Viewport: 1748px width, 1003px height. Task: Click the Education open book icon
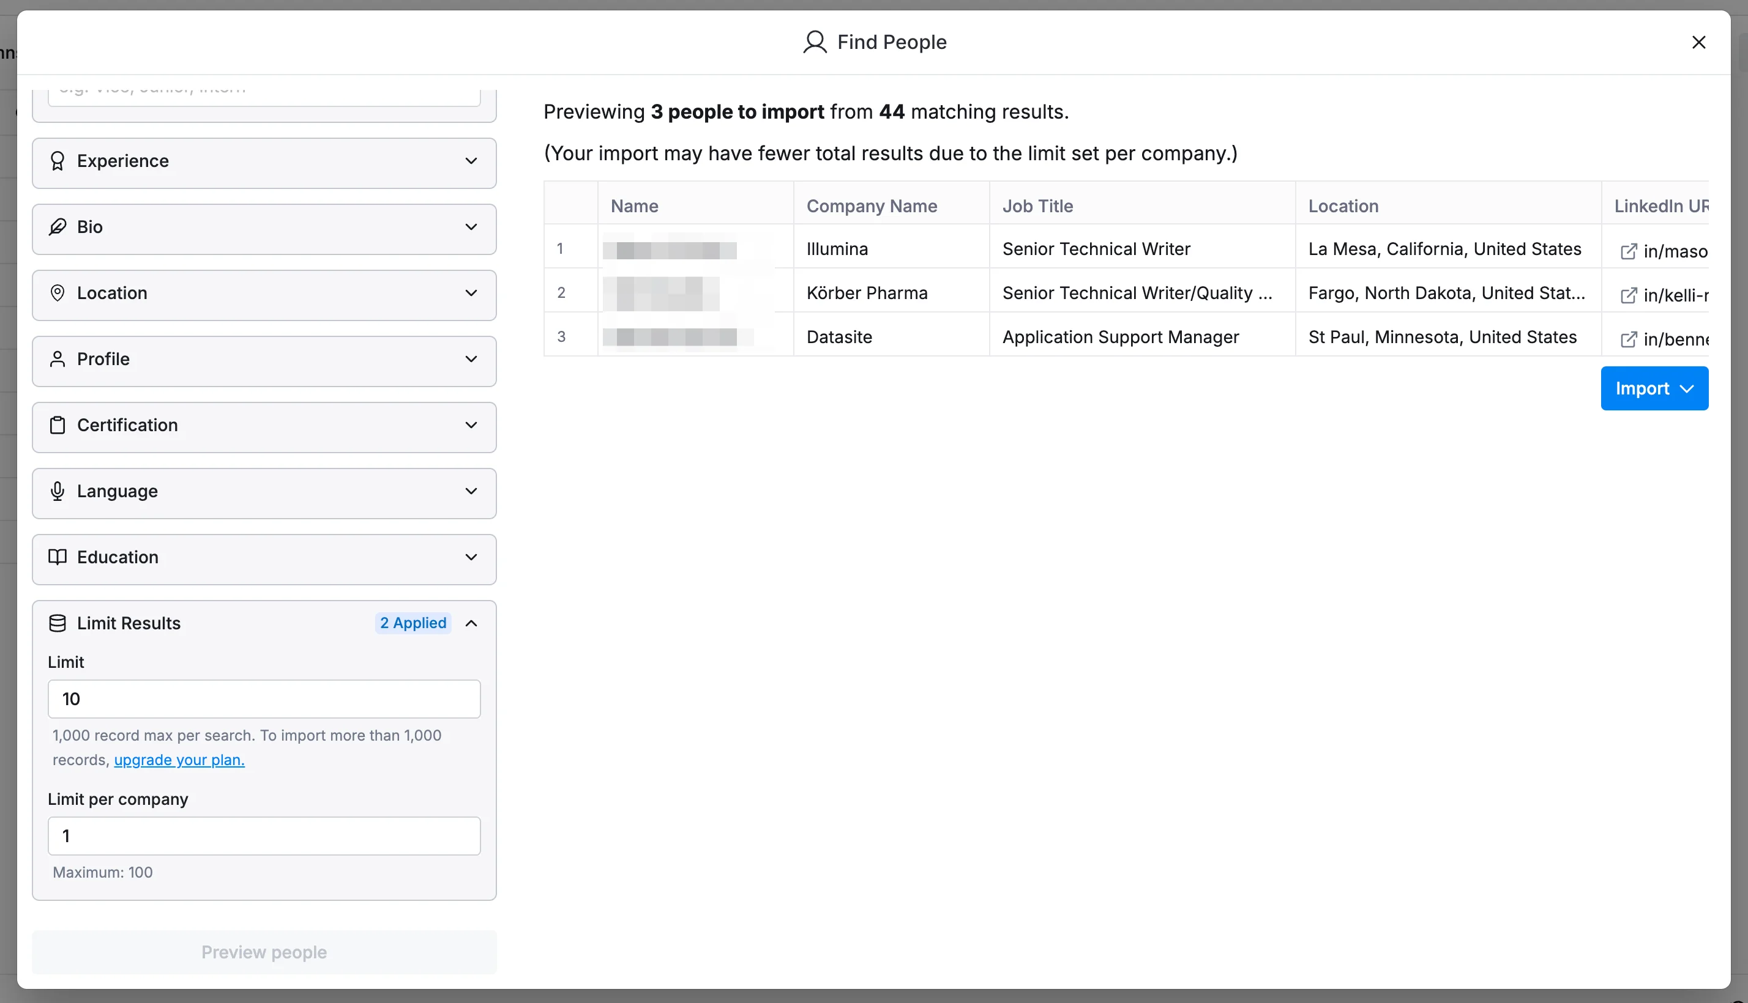pos(57,557)
